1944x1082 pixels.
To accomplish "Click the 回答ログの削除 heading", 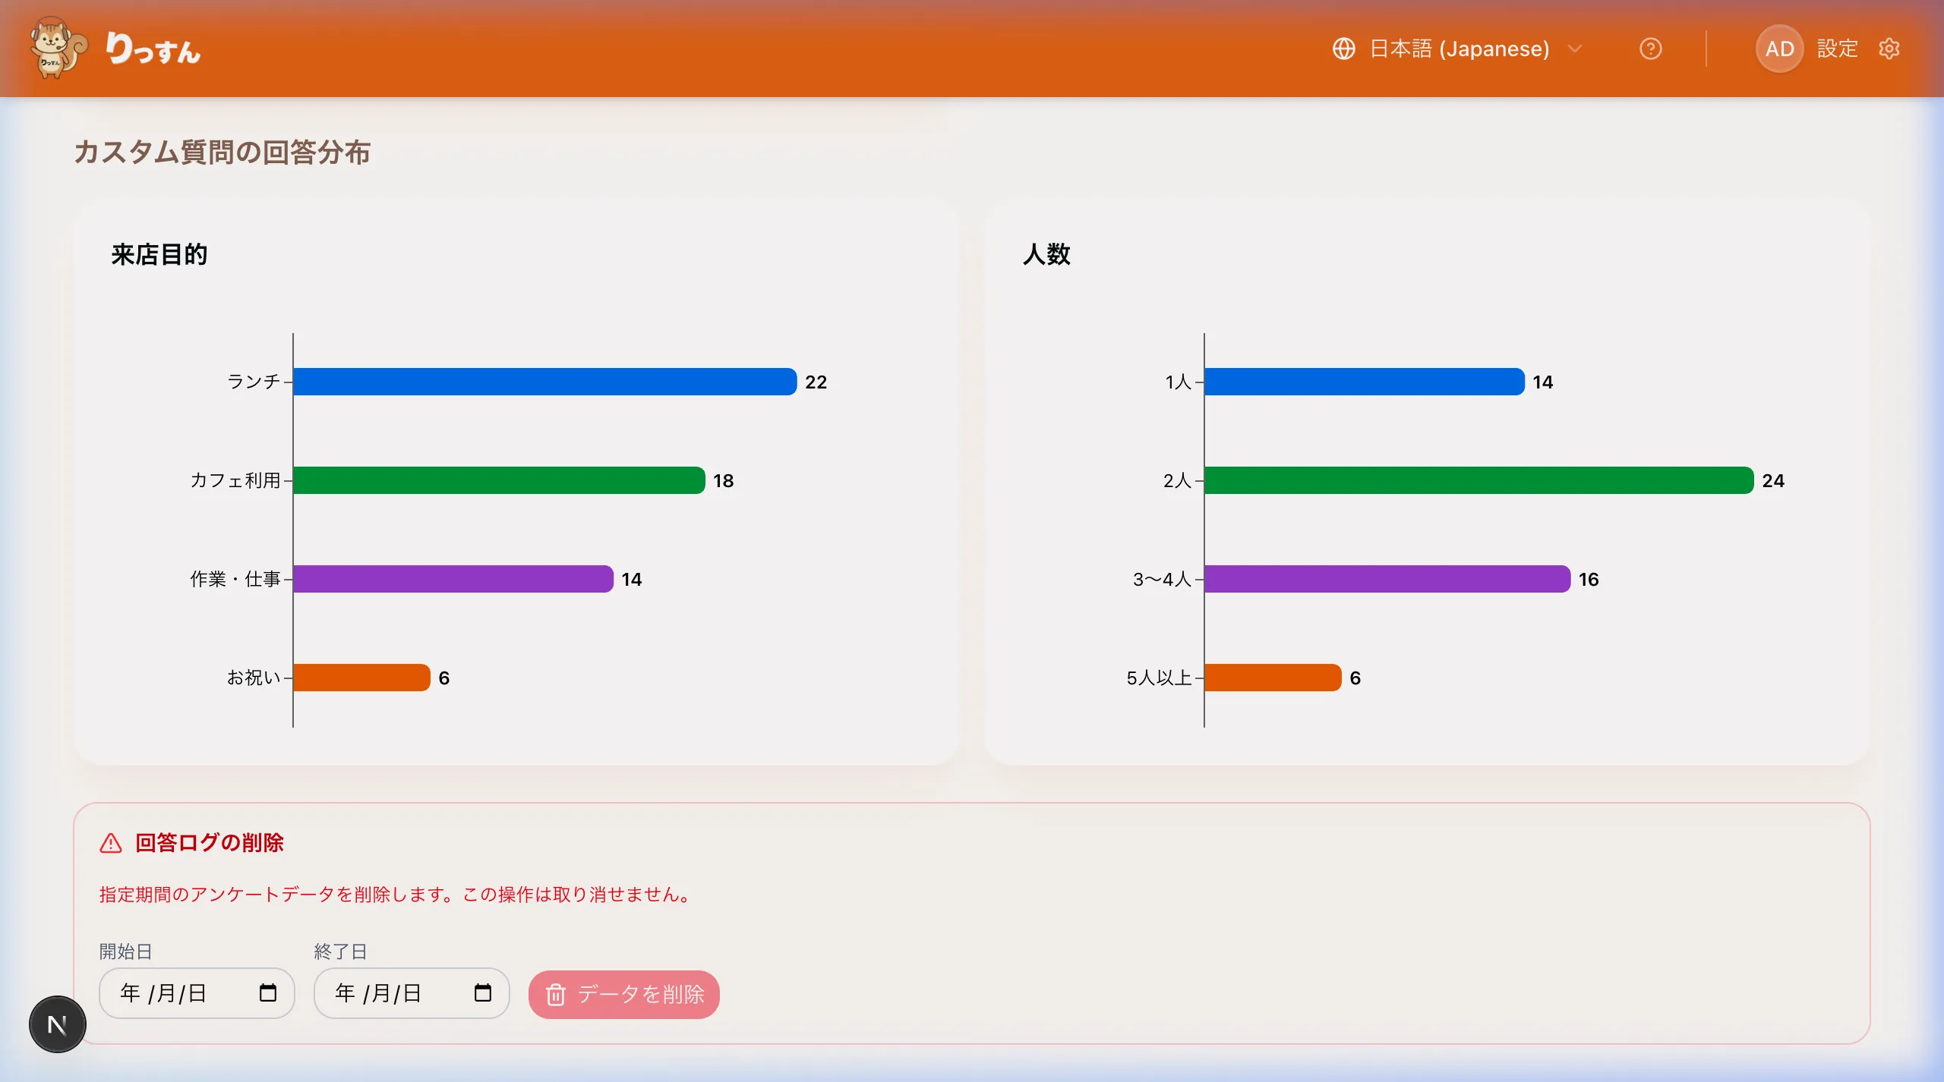I will (x=210, y=843).
